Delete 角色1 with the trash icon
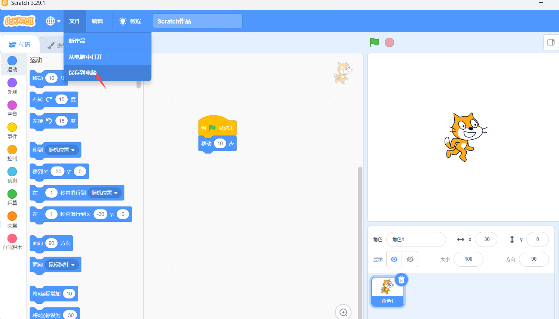559x319 pixels. point(401,280)
